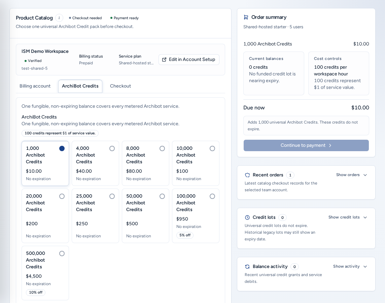The width and height of the screenshot is (385, 303).
Task: Click the Recent orders shield icon
Action: [x=247, y=175]
